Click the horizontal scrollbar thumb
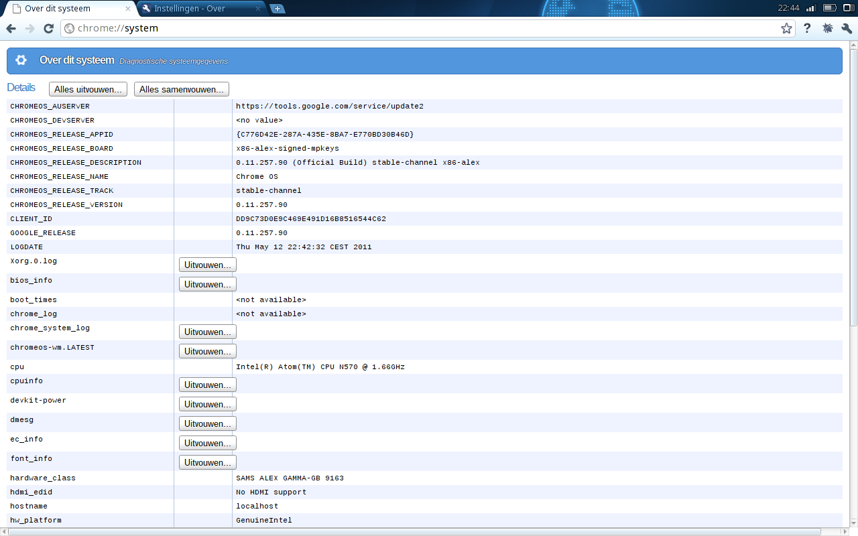858x536 pixels. click(x=415, y=531)
